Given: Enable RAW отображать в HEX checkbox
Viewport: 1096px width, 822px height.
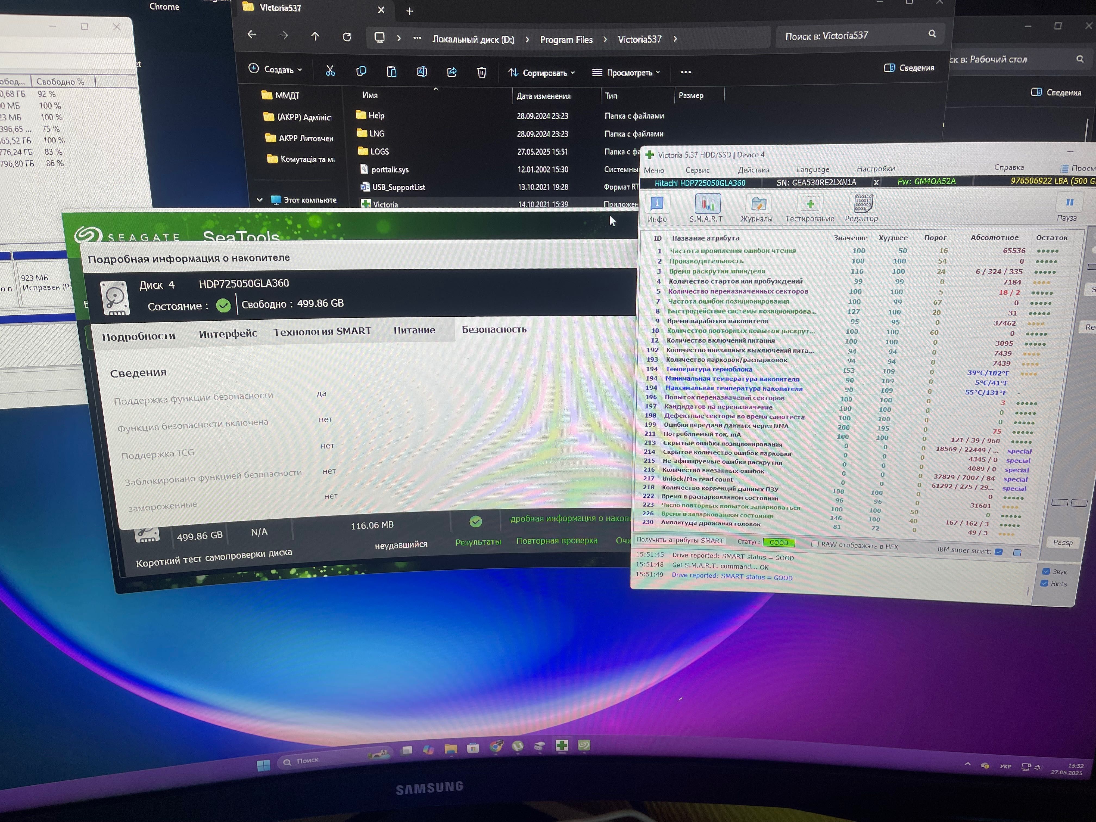Looking at the screenshot, I should click(x=815, y=544).
